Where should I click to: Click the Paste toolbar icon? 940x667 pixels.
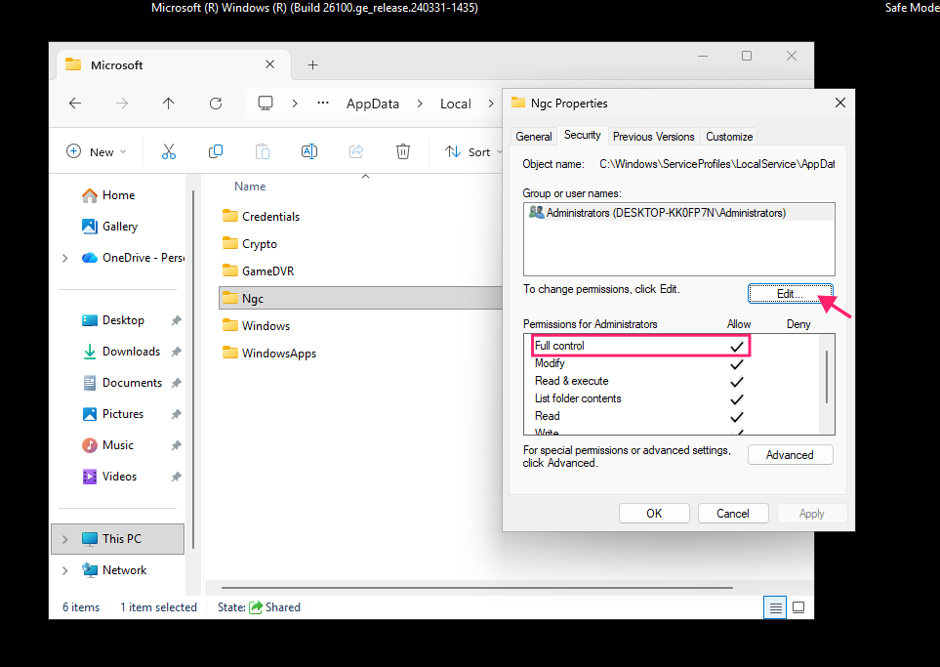click(262, 151)
